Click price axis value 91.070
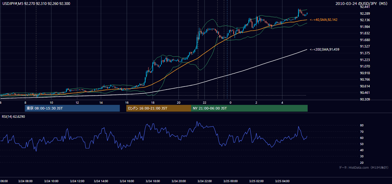392x184 pixels. coord(365,66)
